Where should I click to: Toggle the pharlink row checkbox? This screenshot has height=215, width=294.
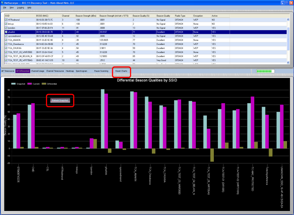[x=6, y=32]
